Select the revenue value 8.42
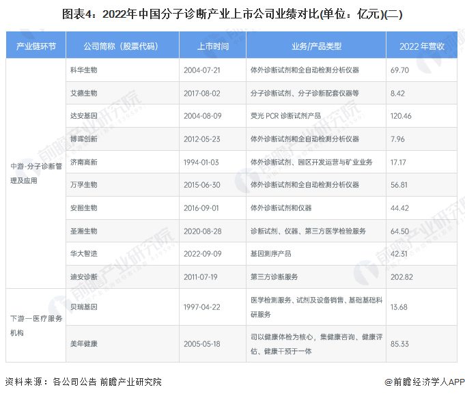 coord(397,93)
